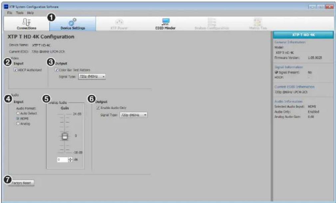Click the EDID Minder monitor icon
The height and width of the screenshot is (203, 336).
click(166, 22)
